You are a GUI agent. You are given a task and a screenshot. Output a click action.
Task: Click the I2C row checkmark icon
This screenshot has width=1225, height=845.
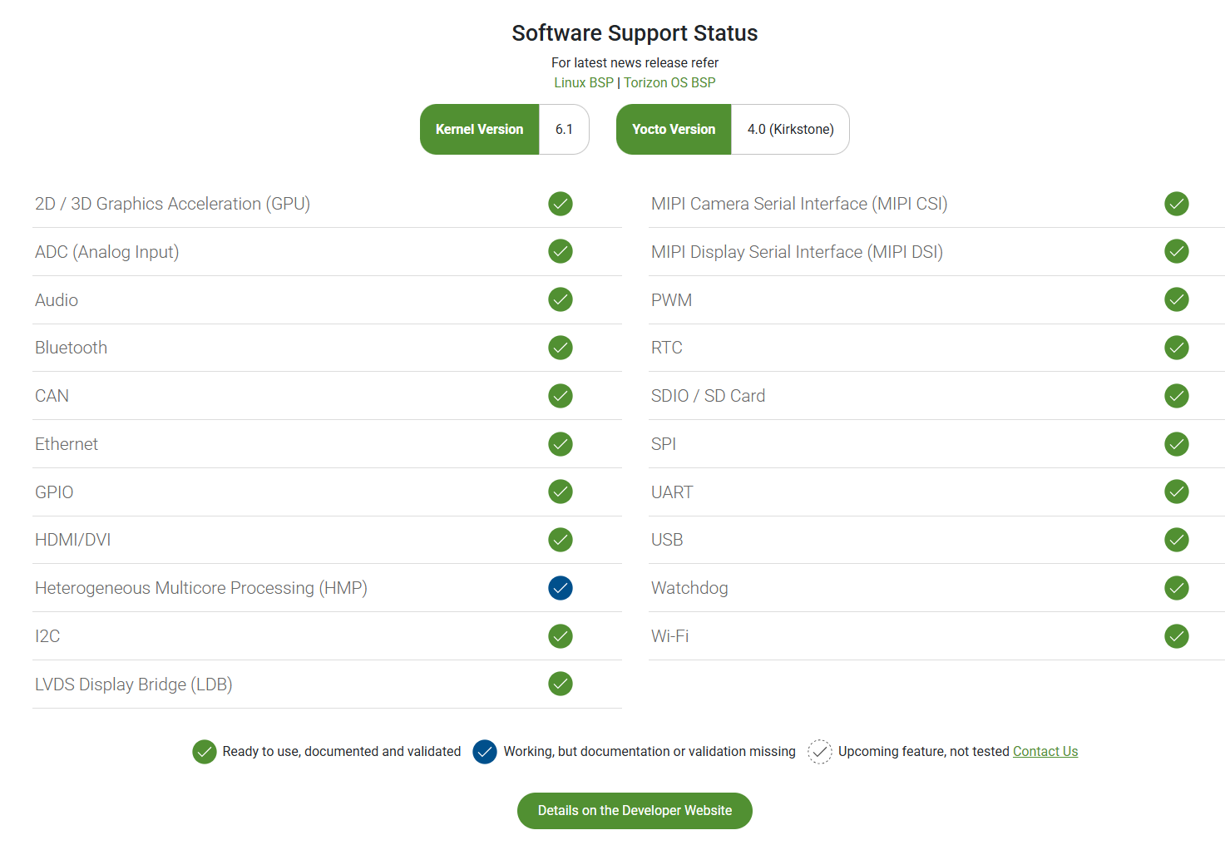coord(561,636)
